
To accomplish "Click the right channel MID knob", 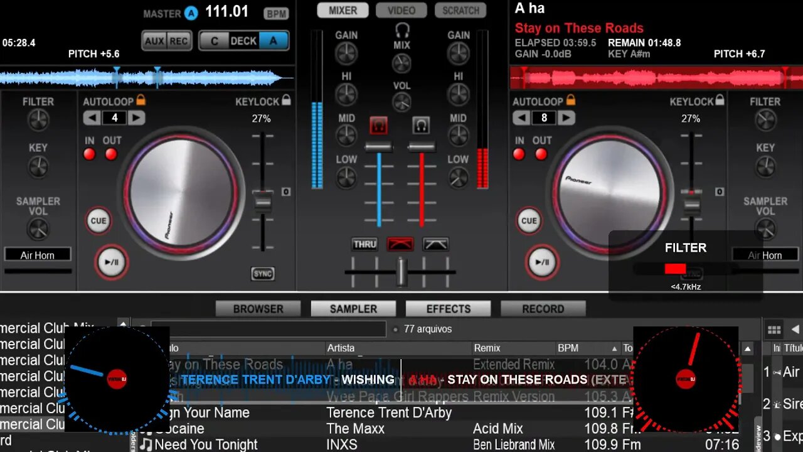I will pos(459,136).
